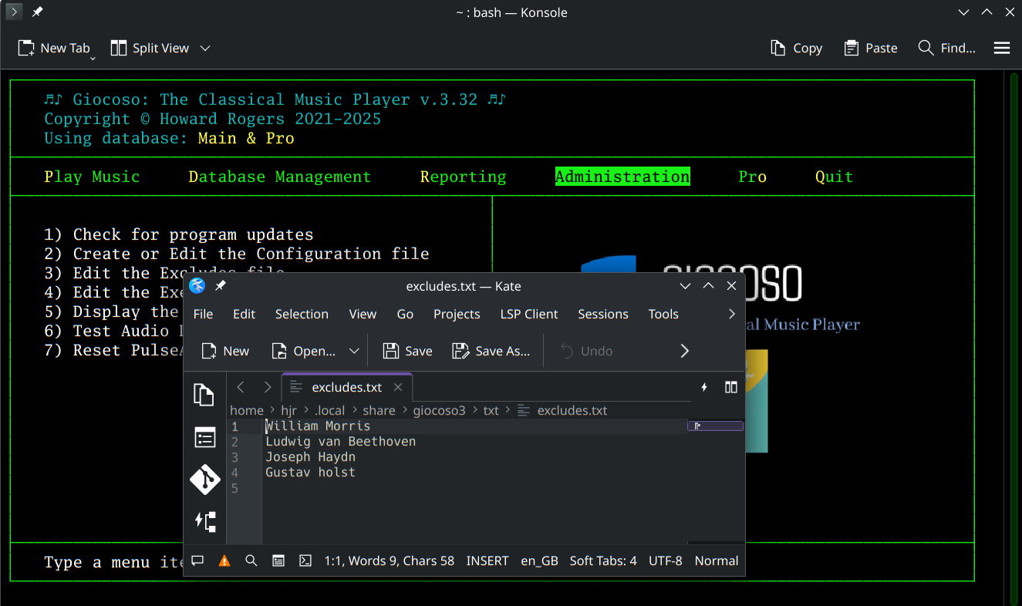This screenshot has height=606, width=1022.
Task: Select the Projects panel icon in Kate sidebar
Action: tap(204, 437)
